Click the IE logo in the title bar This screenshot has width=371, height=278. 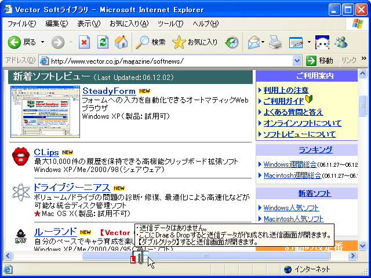[x=8, y=9]
